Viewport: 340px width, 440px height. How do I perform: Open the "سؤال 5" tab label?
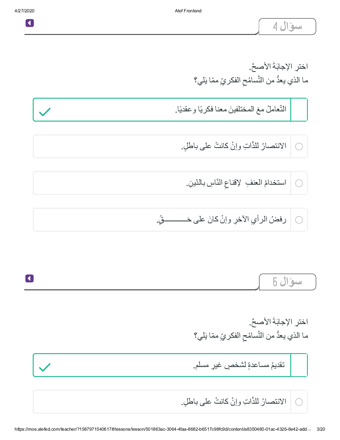[287, 282]
